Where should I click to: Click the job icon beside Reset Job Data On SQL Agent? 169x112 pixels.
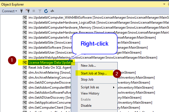pos(25,68)
